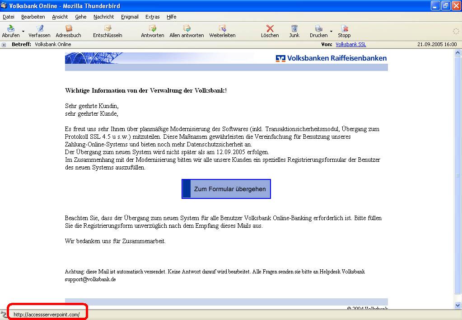Open the Hilfe menu
462x320 pixels.
(x=172, y=17)
